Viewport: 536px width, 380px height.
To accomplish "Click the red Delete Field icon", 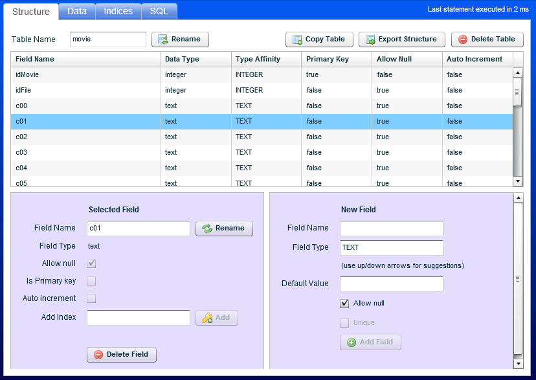I will pyautogui.click(x=98, y=355).
